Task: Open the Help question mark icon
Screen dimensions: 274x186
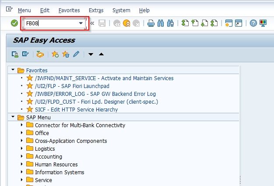Action: (x=253, y=23)
